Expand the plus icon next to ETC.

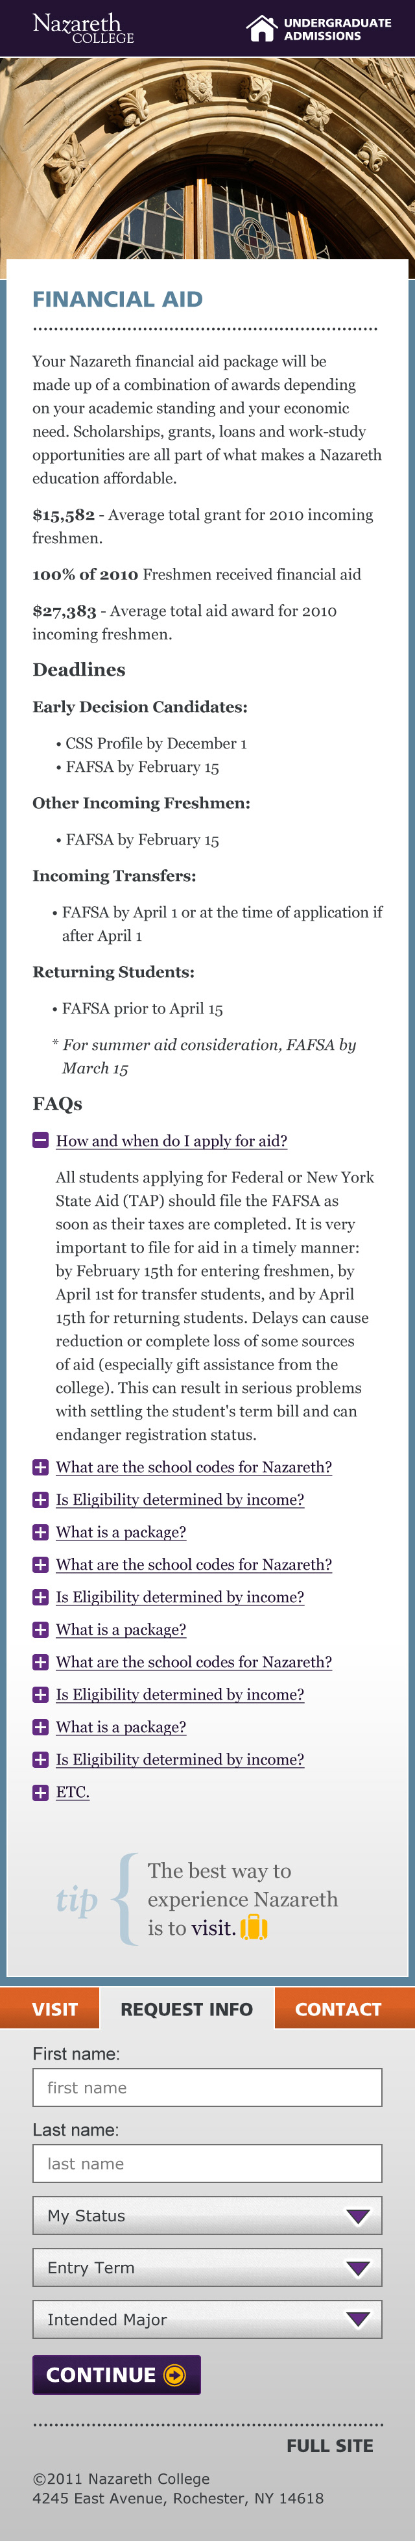(x=40, y=1793)
